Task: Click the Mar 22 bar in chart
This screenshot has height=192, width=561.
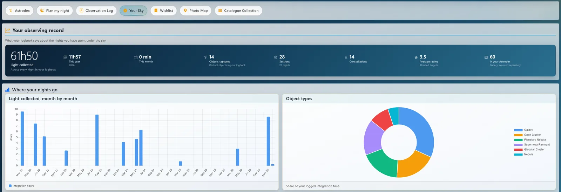Action: coord(22,138)
